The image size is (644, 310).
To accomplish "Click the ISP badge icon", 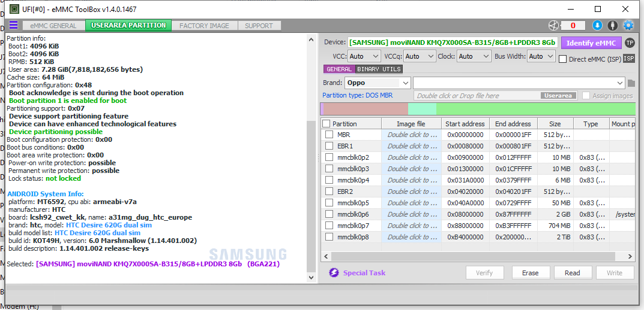I will 629,59.
